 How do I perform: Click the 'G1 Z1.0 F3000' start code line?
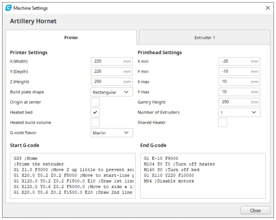point(74,170)
